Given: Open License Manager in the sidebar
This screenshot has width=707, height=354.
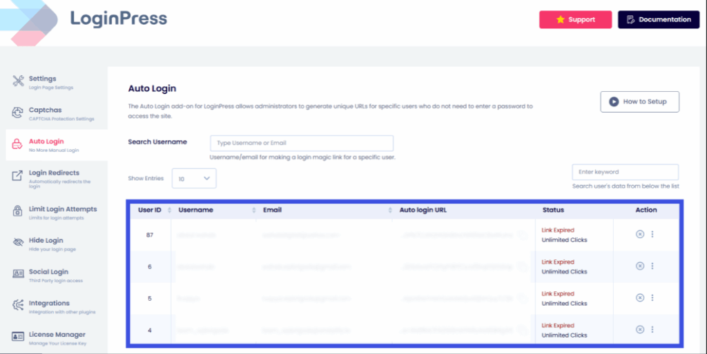Looking at the screenshot, I should [x=57, y=338].
